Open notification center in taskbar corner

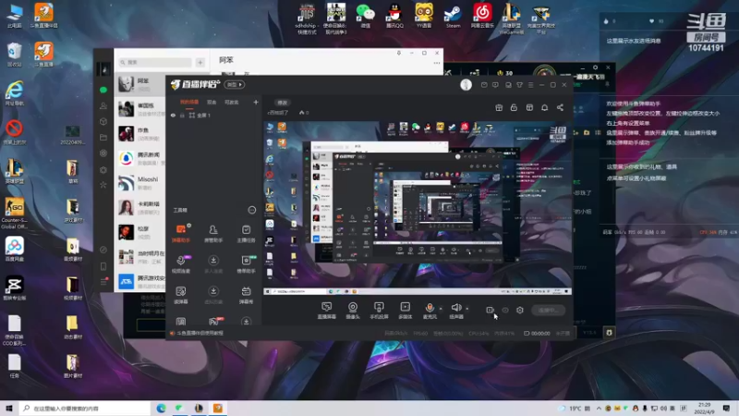[x=726, y=408]
